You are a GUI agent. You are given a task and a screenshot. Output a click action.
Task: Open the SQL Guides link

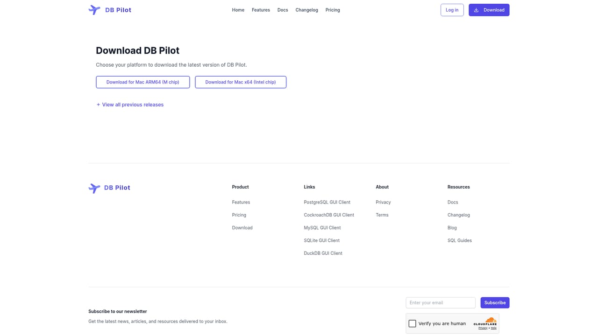click(460, 240)
